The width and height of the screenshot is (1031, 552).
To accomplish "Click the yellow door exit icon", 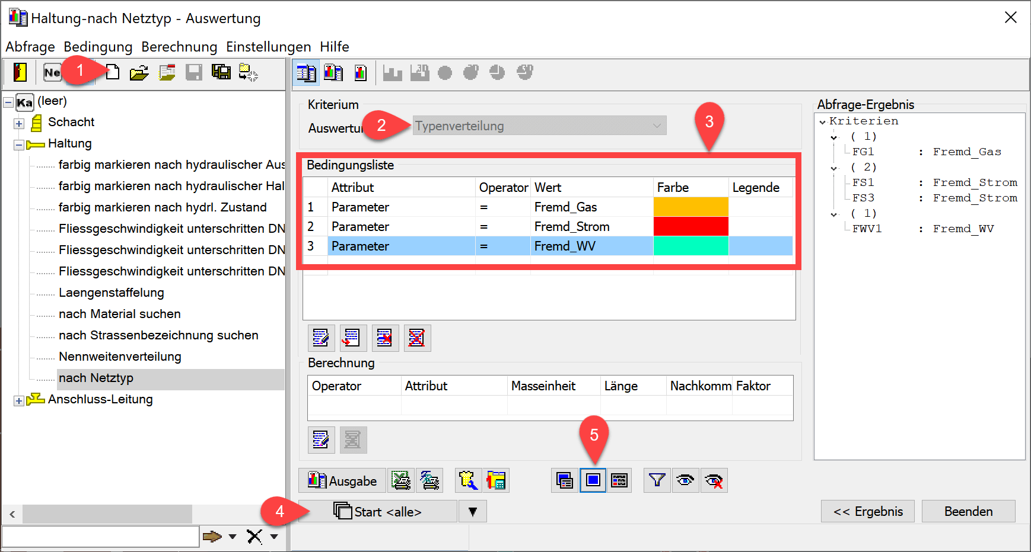I will coord(20,72).
